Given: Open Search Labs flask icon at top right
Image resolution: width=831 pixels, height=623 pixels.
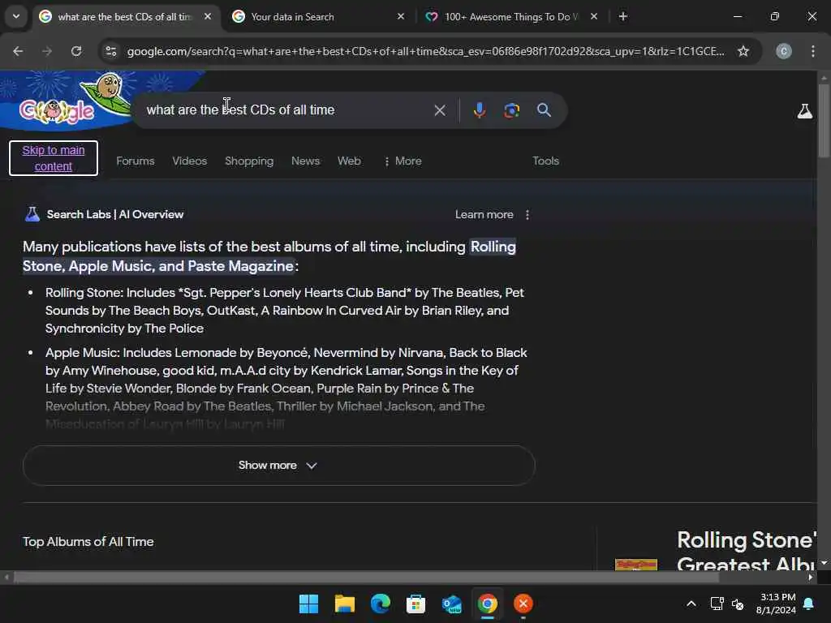Looking at the screenshot, I should [x=804, y=111].
